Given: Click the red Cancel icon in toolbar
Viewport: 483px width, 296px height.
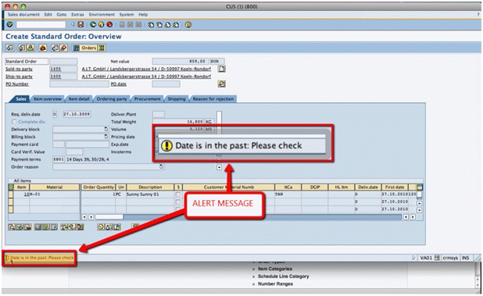Looking at the screenshot, I should [109, 25].
